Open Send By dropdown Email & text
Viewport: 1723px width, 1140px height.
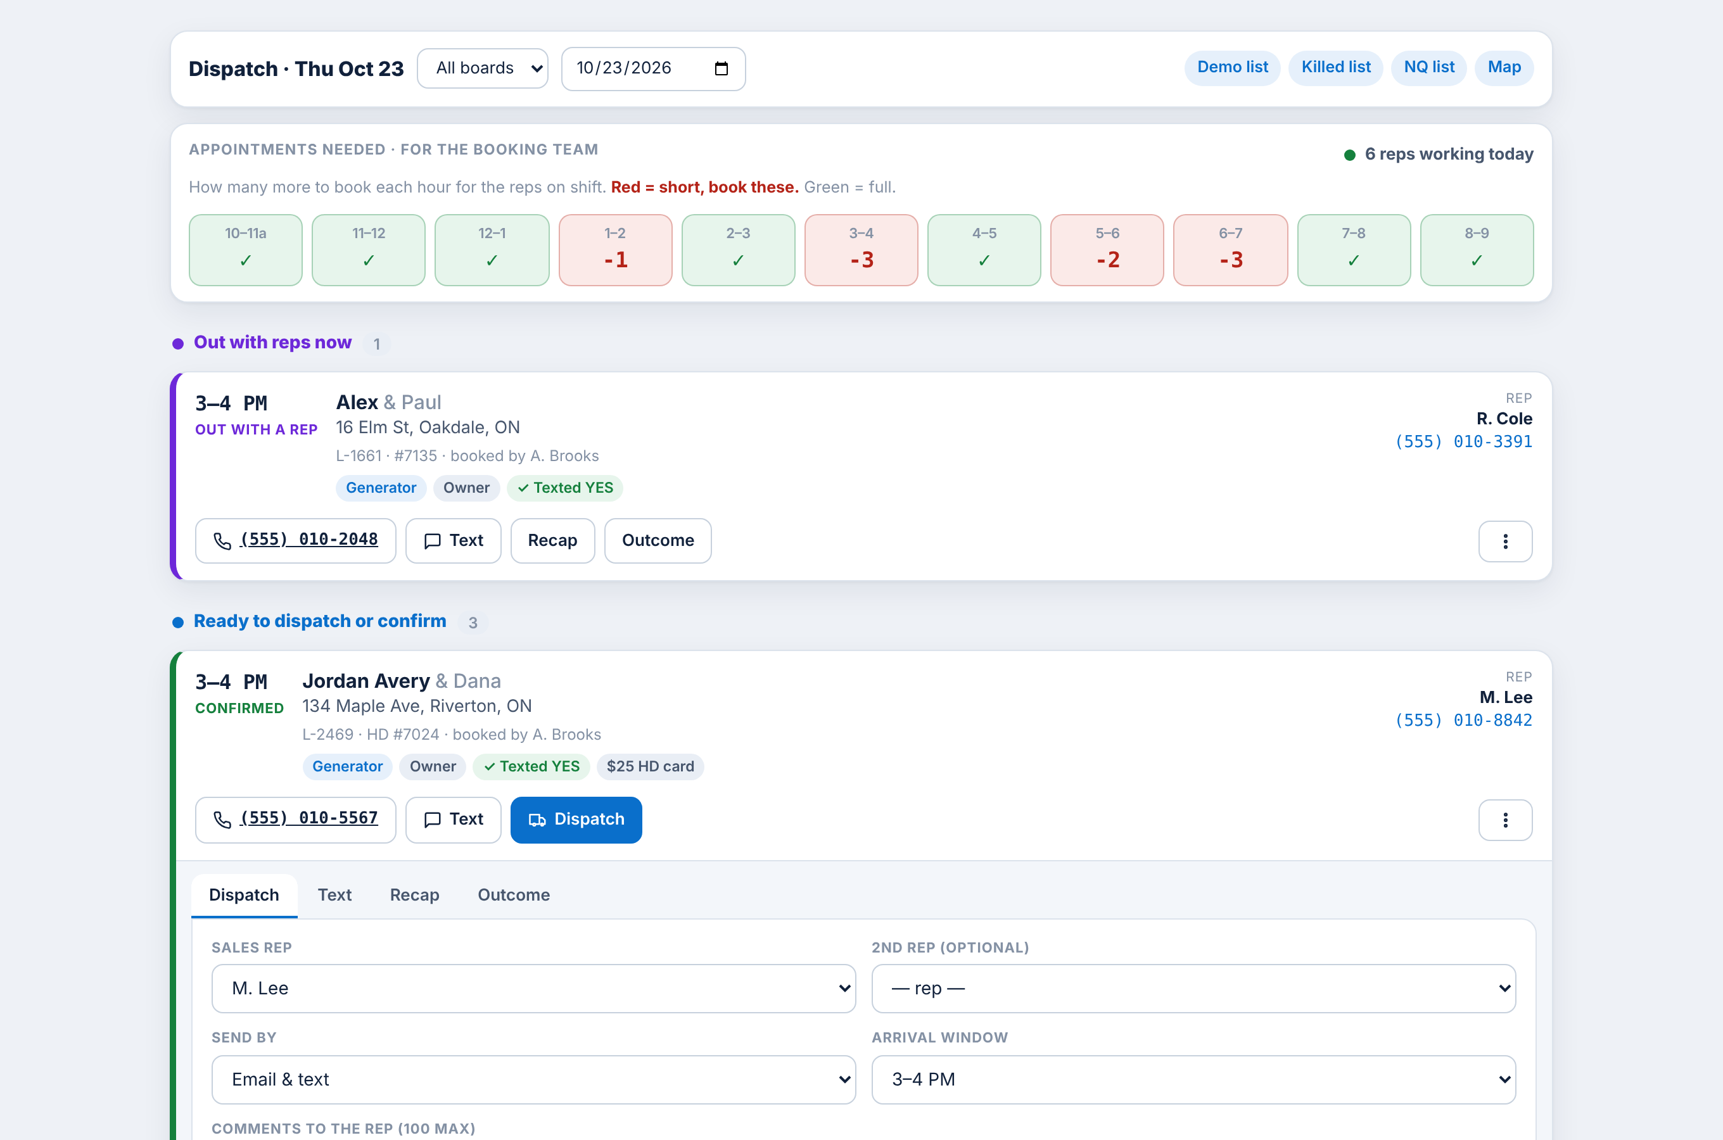click(x=533, y=1079)
